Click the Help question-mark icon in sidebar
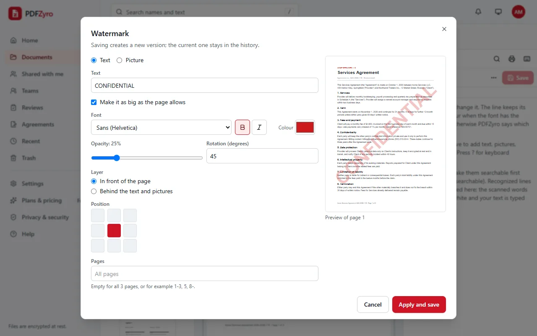 (13, 234)
